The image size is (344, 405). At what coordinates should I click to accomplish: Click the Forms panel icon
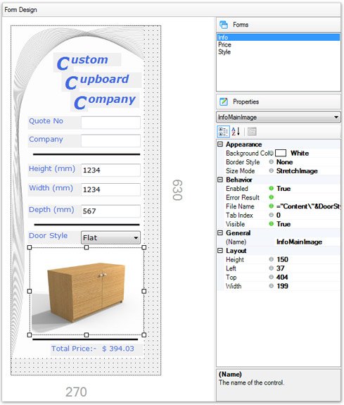224,25
